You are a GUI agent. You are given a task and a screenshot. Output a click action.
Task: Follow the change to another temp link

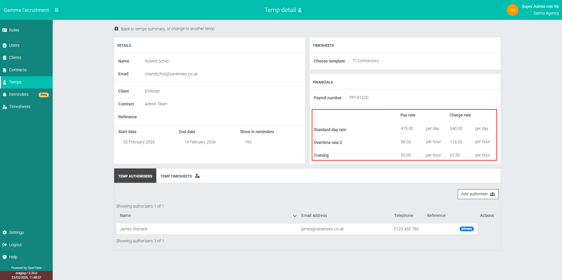pyautogui.click(x=194, y=29)
